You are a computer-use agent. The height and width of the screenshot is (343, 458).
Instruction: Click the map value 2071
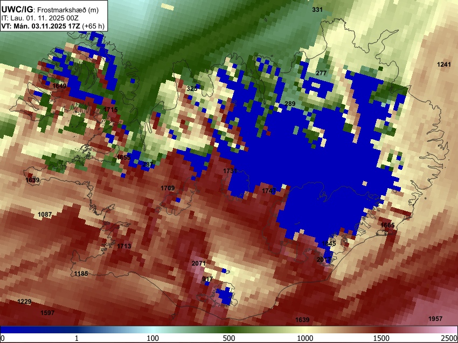coord(199,263)
